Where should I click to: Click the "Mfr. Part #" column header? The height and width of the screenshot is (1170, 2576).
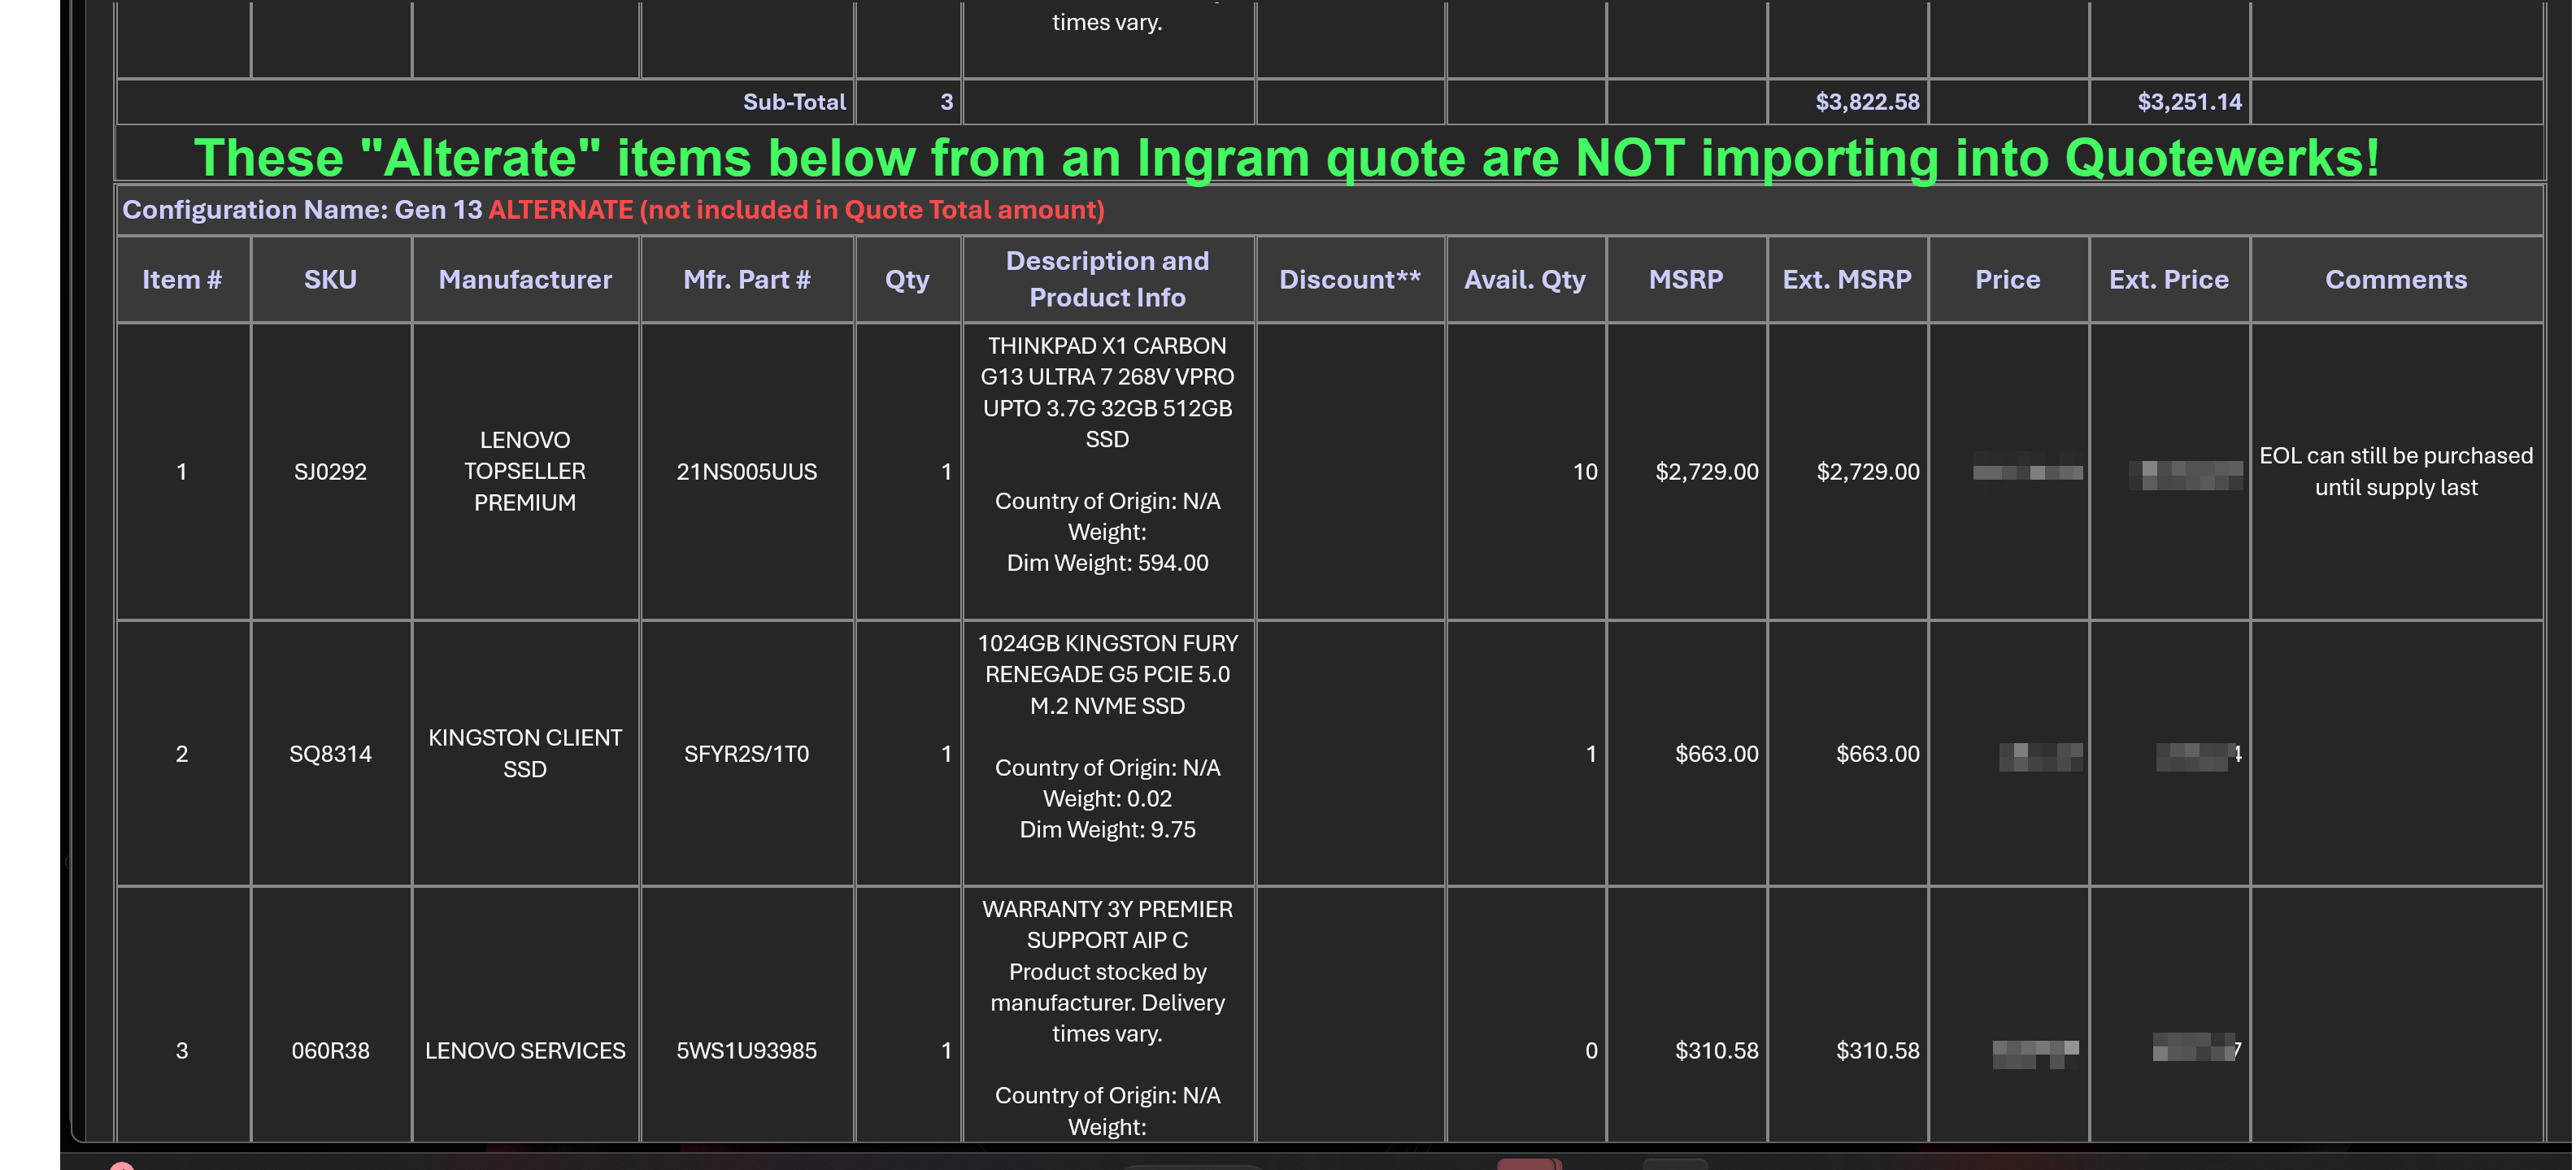(x=746, y=279)
